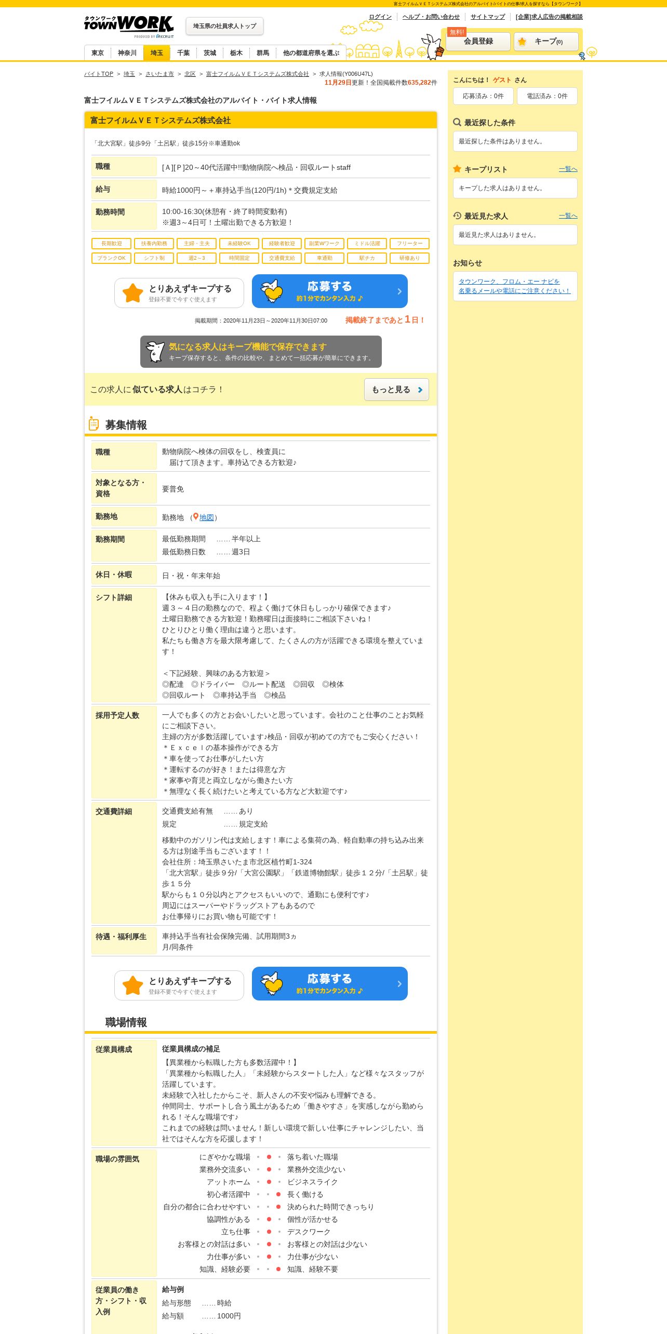
Task: Open 富士フイルムVETシステムズ株式会社 breadcrumb link
Action: 257,74
